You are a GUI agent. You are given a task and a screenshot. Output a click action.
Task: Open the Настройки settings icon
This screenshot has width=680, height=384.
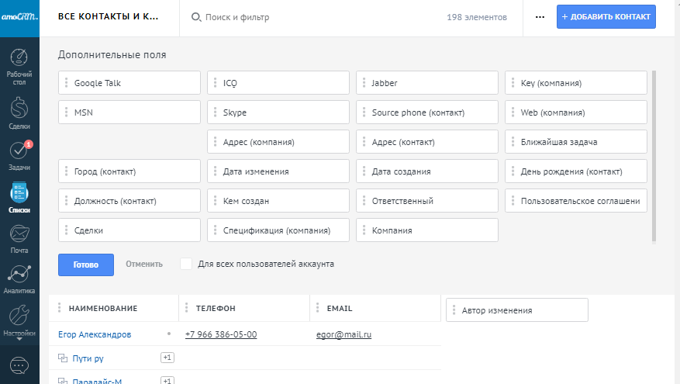click(19, 318)
